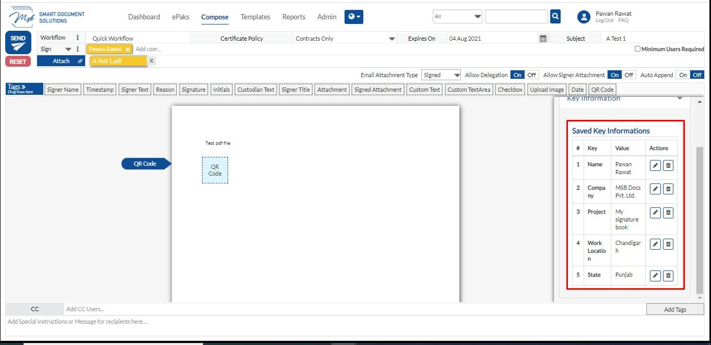Click the Add CC Users field
The image size is (711, 345).
click(355, 309)
